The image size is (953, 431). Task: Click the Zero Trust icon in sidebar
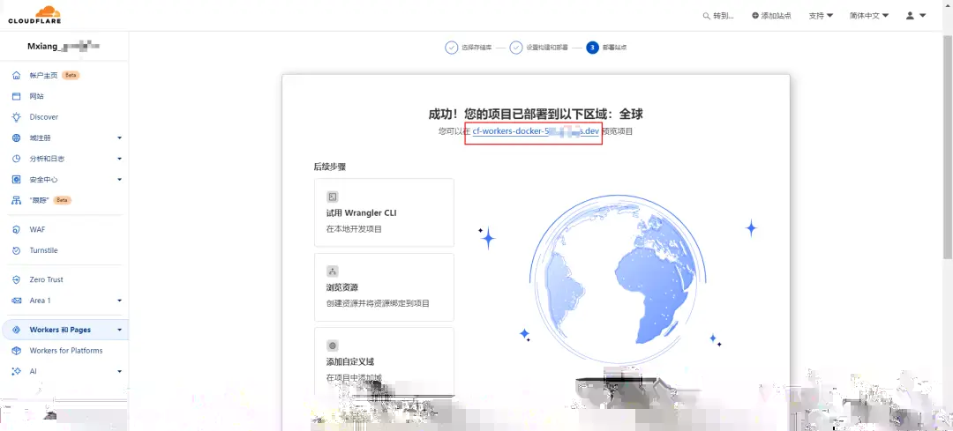pyautogui.click(x=17, y=279)
